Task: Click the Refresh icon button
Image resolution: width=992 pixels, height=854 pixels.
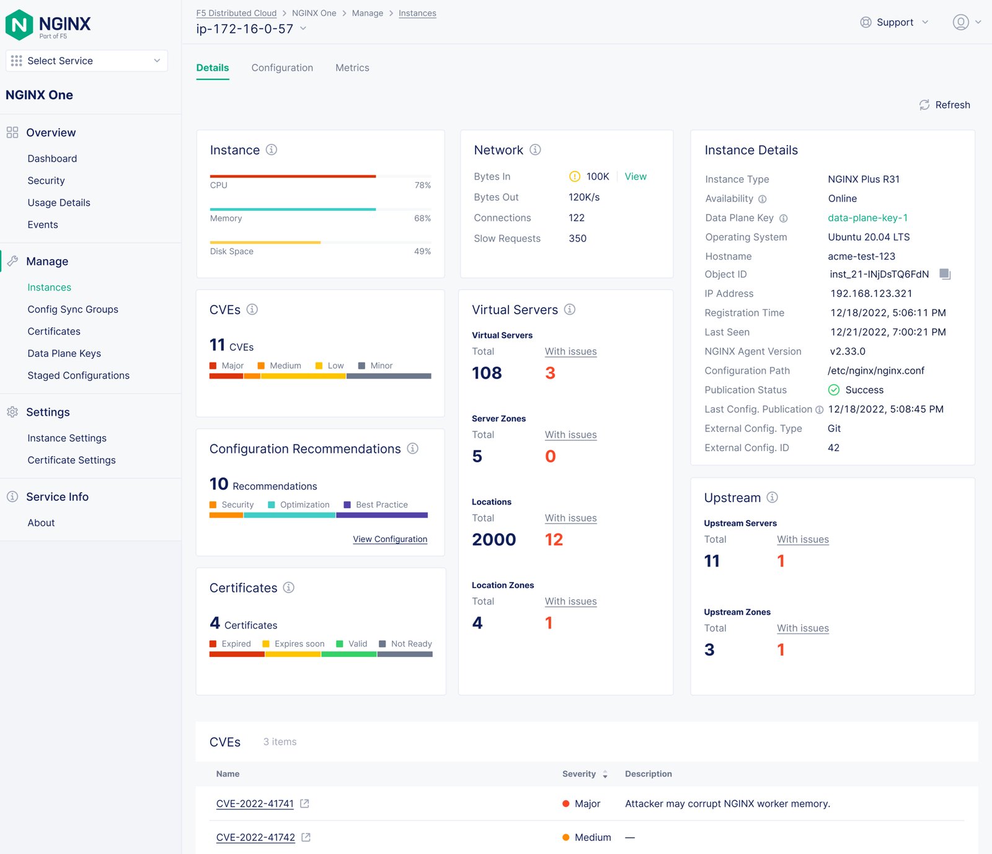Action: [924, 105]
